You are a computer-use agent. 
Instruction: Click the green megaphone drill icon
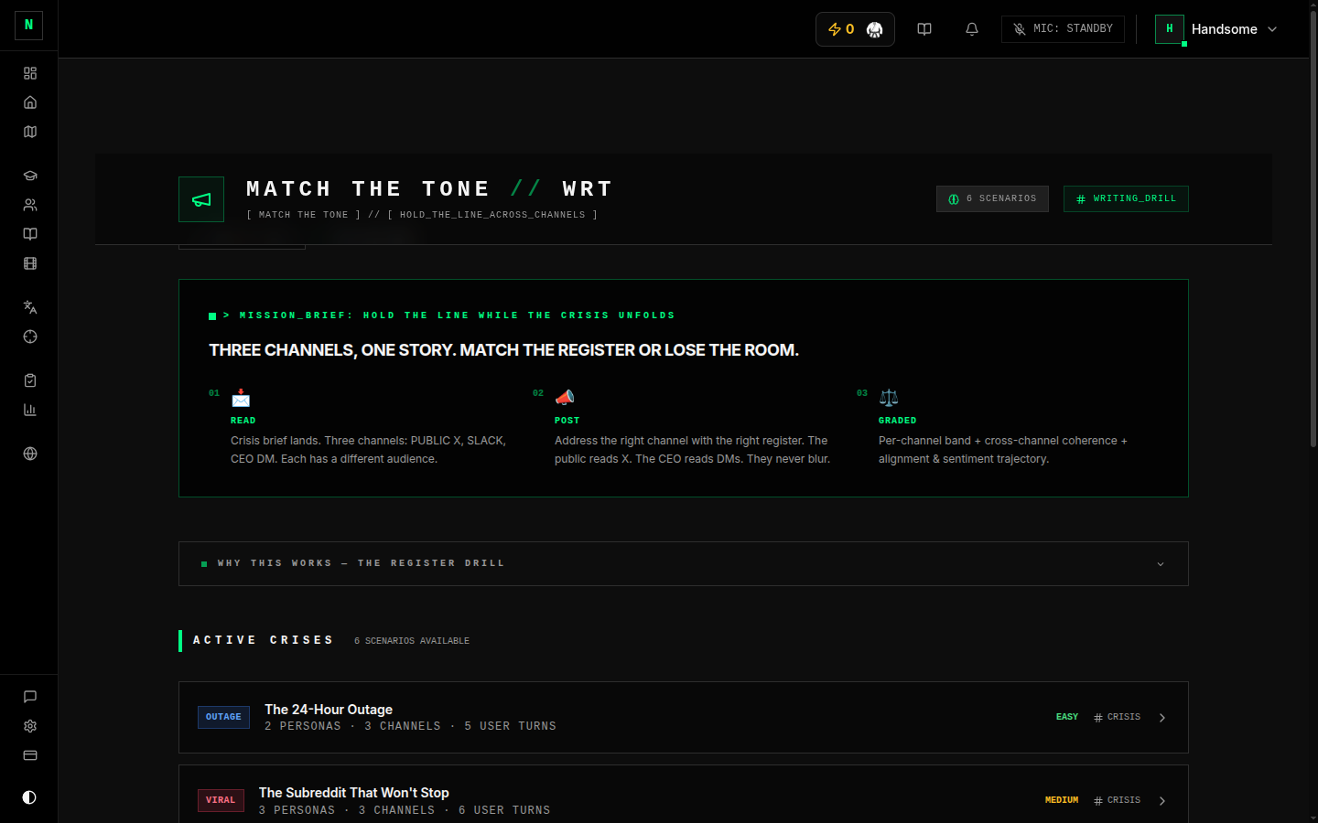[x=201, y=199]
